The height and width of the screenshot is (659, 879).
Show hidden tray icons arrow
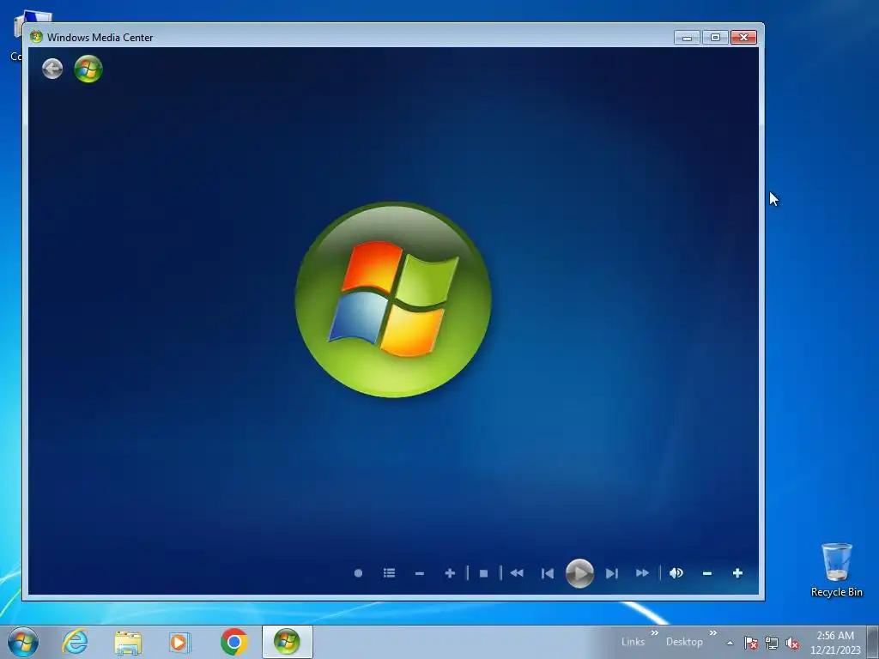pos(730,643)
